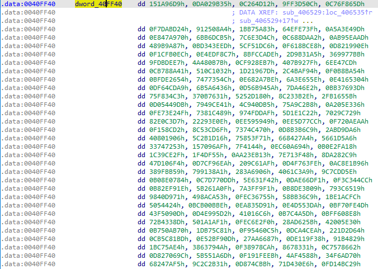Select value 510C1032h
The width and height of the screenshot is (378, 269).
(x=214, y=71)
